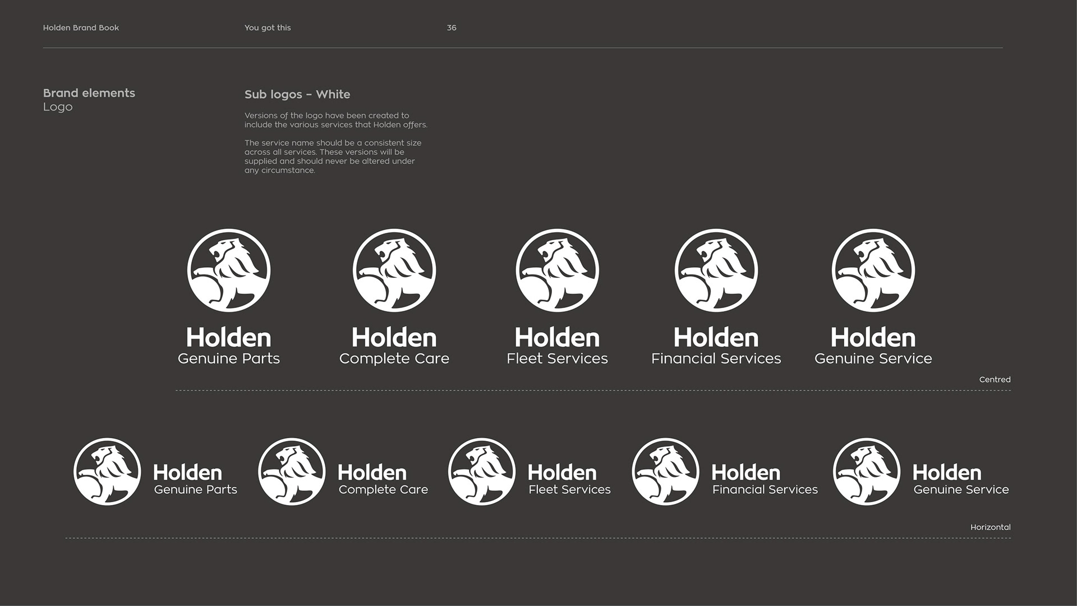Click the Holden wordmark above 'Complete Care' centred
The height and width of the screenshot is (606, 1077).
pos(394,338)
